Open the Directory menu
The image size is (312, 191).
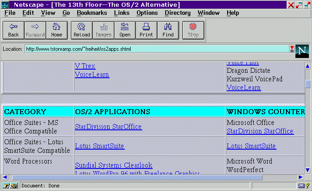[x=177, y=13]
